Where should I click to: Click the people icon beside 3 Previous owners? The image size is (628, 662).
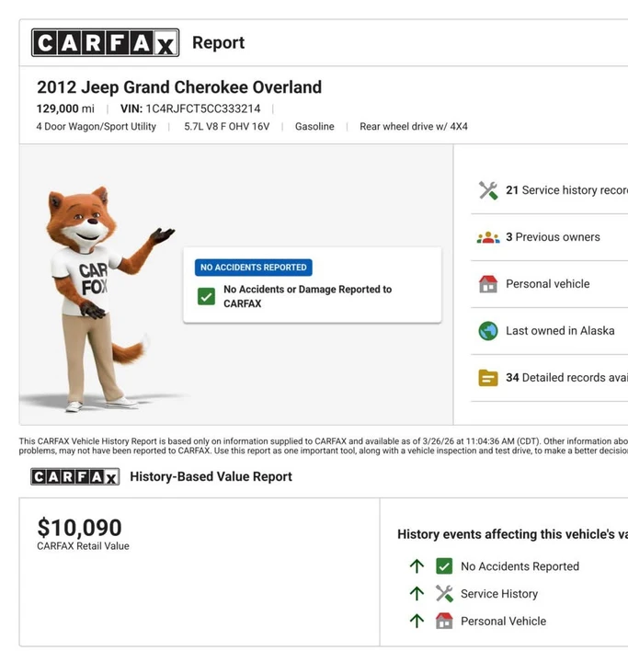click(x=488, y=237)
